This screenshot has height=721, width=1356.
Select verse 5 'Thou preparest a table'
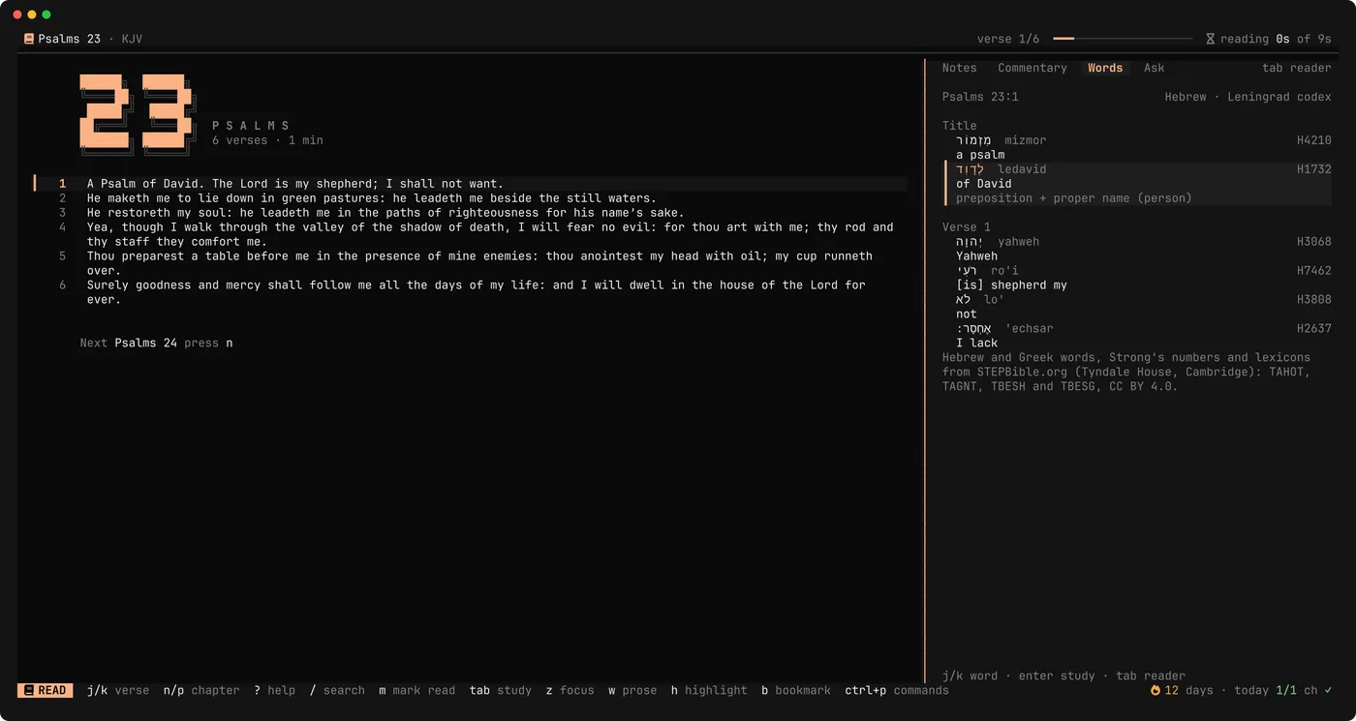click(479, 263)
